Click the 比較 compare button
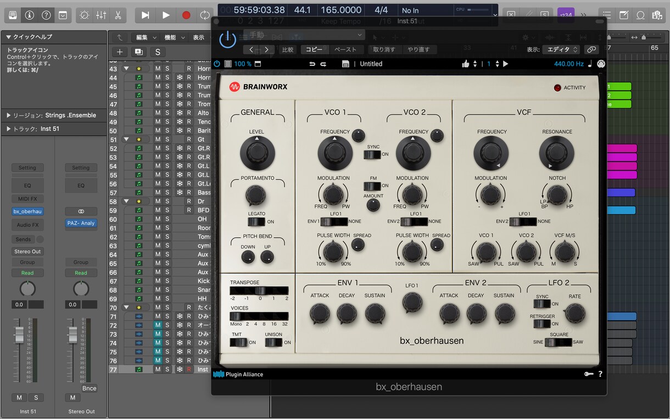 [288, 49]
